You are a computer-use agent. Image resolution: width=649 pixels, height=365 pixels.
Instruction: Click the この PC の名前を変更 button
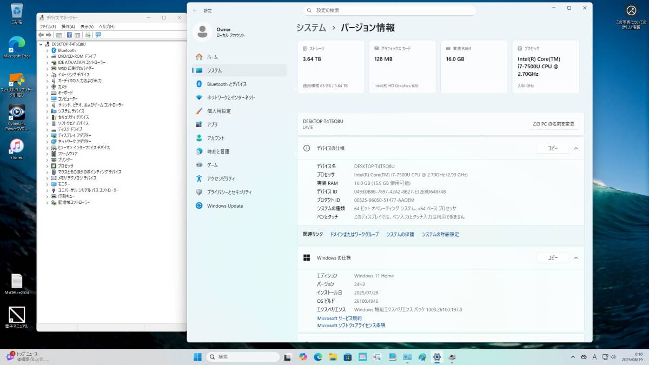coord(553,124)
